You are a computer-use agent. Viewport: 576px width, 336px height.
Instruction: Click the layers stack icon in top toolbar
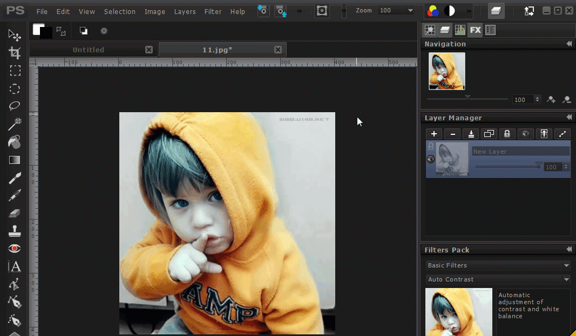click(496, 11)
